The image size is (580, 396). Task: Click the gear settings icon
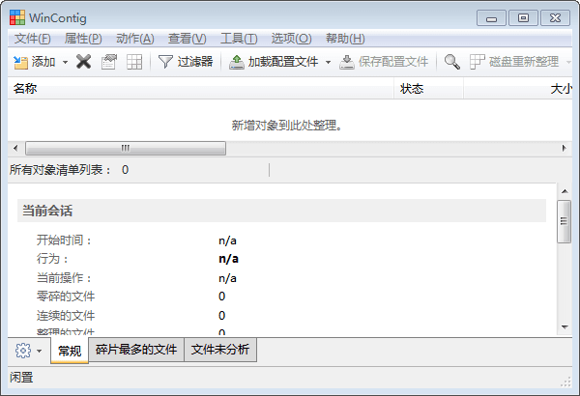point(23,351)
